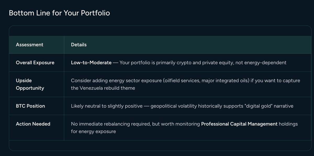This screenshot has height=156, width=314.
Task: Click the "Bottom Line for Your Portfolio" heading
Action: 59,13
